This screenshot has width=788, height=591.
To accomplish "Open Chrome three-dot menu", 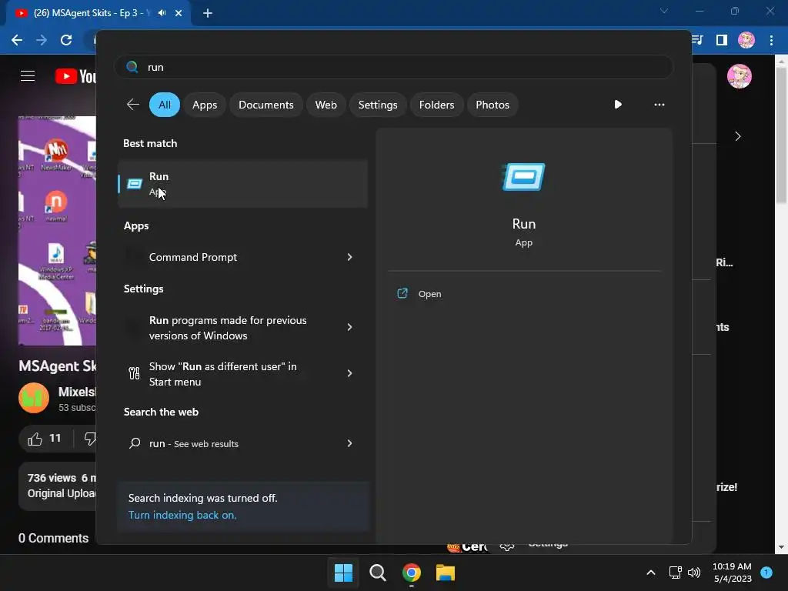I will click(771, 40).
